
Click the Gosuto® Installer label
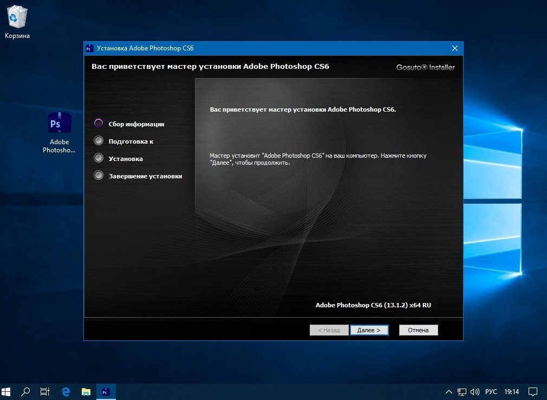click(x=426, y=67)
